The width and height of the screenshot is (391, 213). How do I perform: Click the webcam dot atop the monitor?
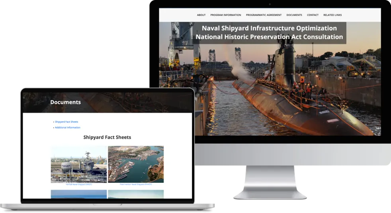coord(270,4)
